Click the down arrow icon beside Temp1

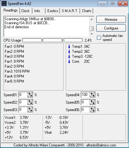coord(69,47)
